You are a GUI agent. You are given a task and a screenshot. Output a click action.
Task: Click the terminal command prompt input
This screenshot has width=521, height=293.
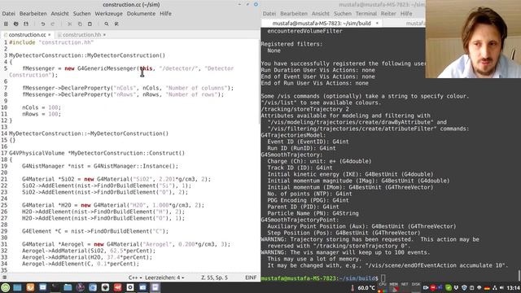pyautogui.click(x=383, y=278)
